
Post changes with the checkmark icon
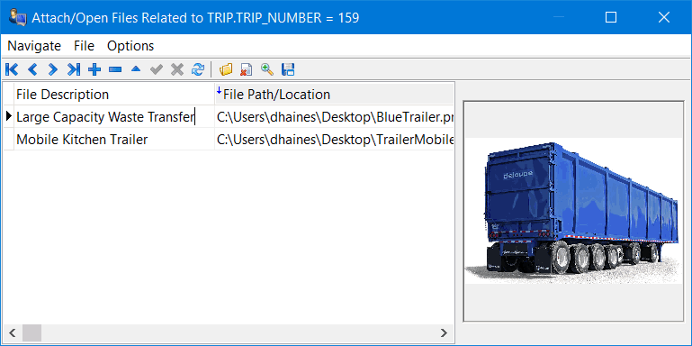pyautogui.click(x=157, y=69)
